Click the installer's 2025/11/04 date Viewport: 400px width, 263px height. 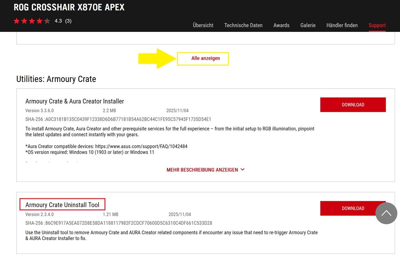coord(177,111)
